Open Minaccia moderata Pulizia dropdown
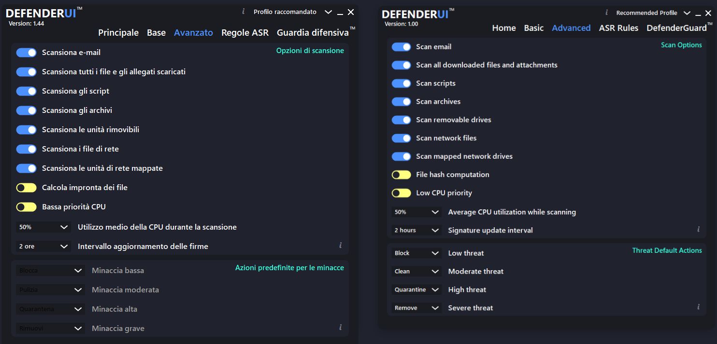The height and width of the screenshot is (344, 717). (x=50, y=289)
